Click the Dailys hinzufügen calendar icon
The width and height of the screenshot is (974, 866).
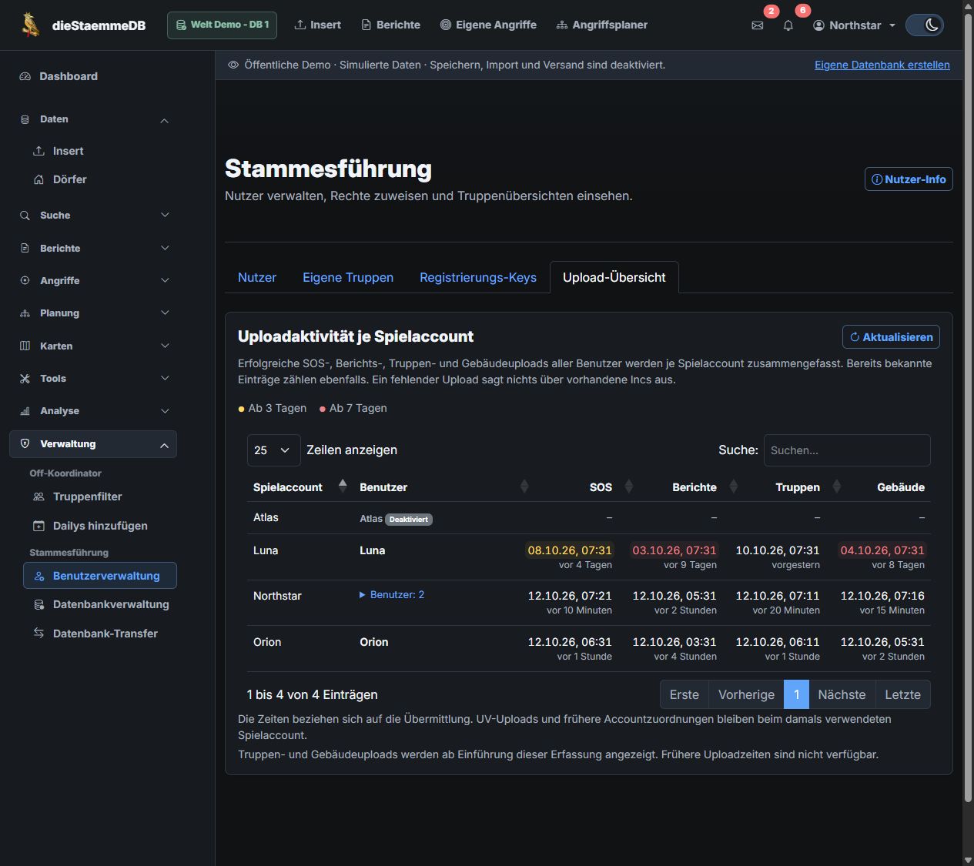click(x=38, y=526)
